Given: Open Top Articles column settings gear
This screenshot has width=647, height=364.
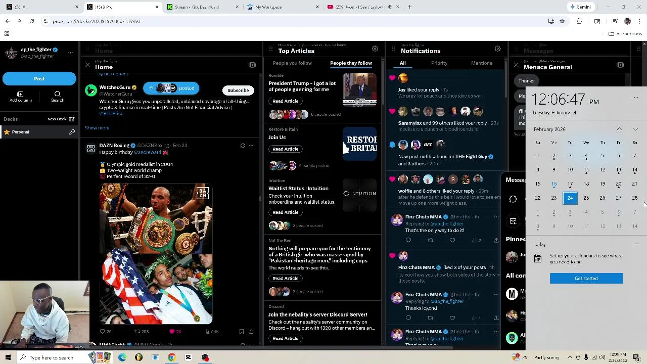Looking at the screenshot, I should 375,49.
